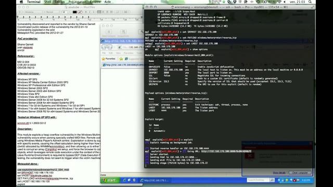Open the Aide menu
The height and width of the screenshot is (187, 333).
108,2
